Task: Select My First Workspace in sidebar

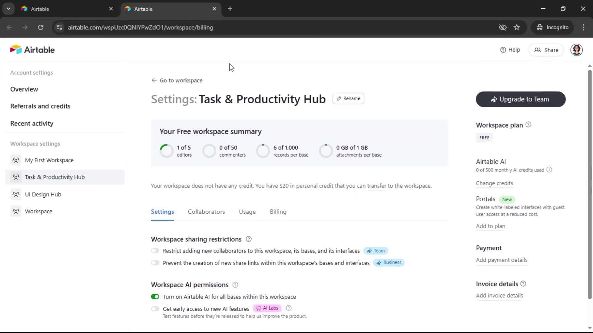Action: click(x=65, y=160)
